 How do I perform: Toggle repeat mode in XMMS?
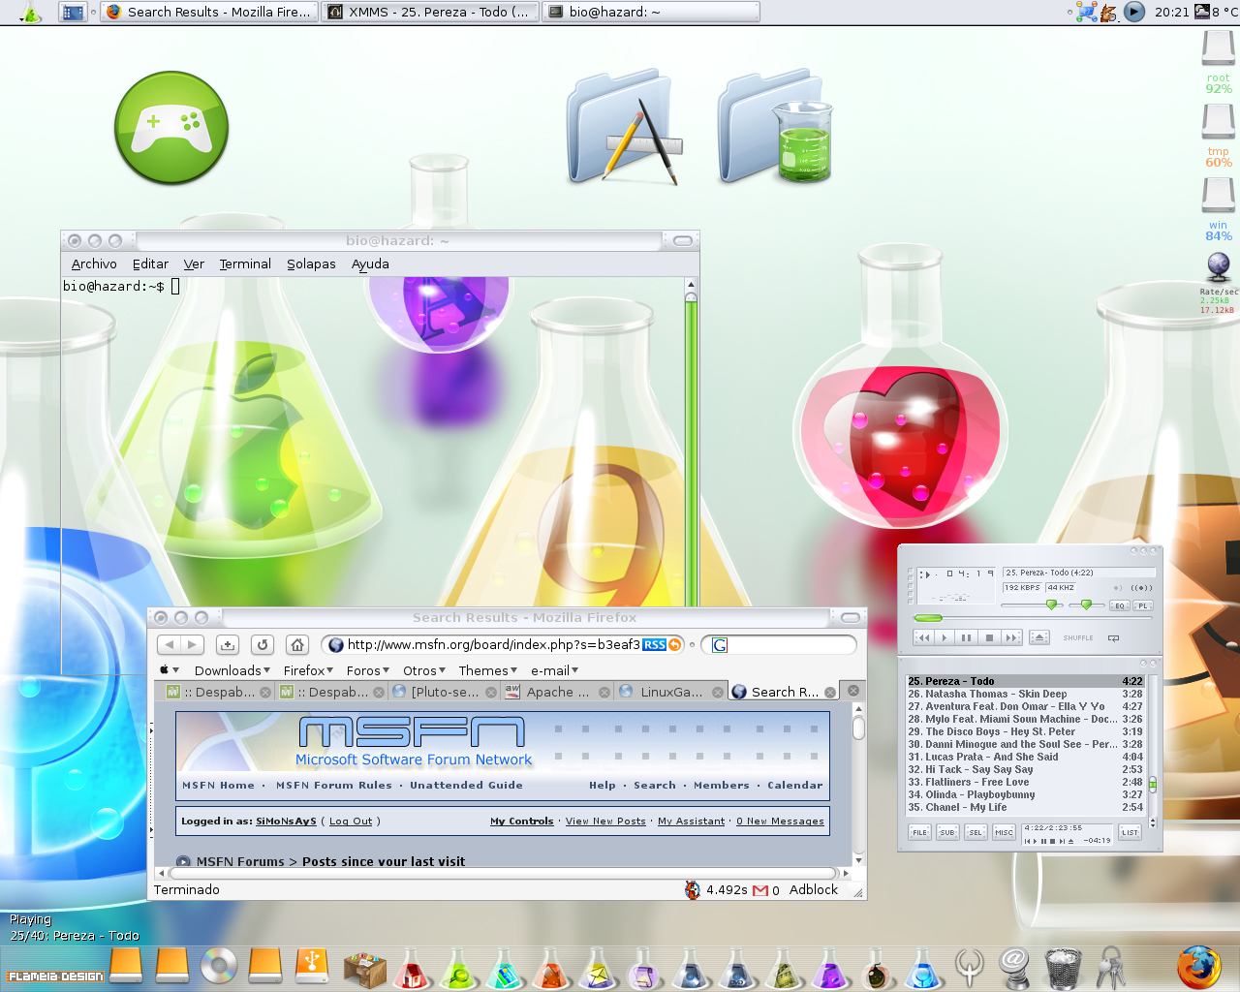(x=1114, y=637)
